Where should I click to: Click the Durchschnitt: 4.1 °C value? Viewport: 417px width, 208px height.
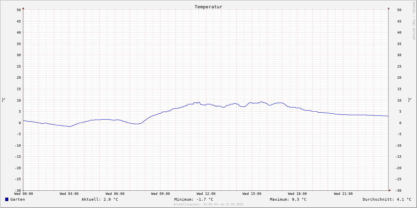[387, 199]
